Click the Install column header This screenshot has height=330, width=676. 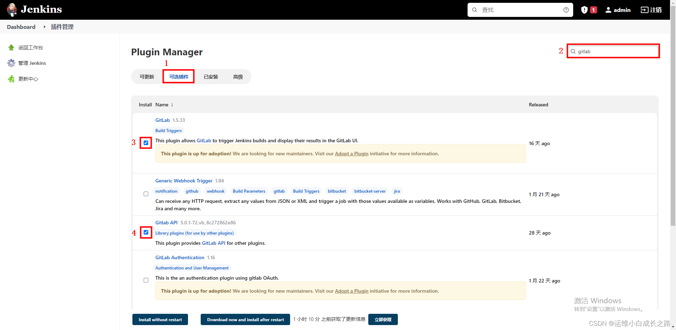[x=145, y=105]
